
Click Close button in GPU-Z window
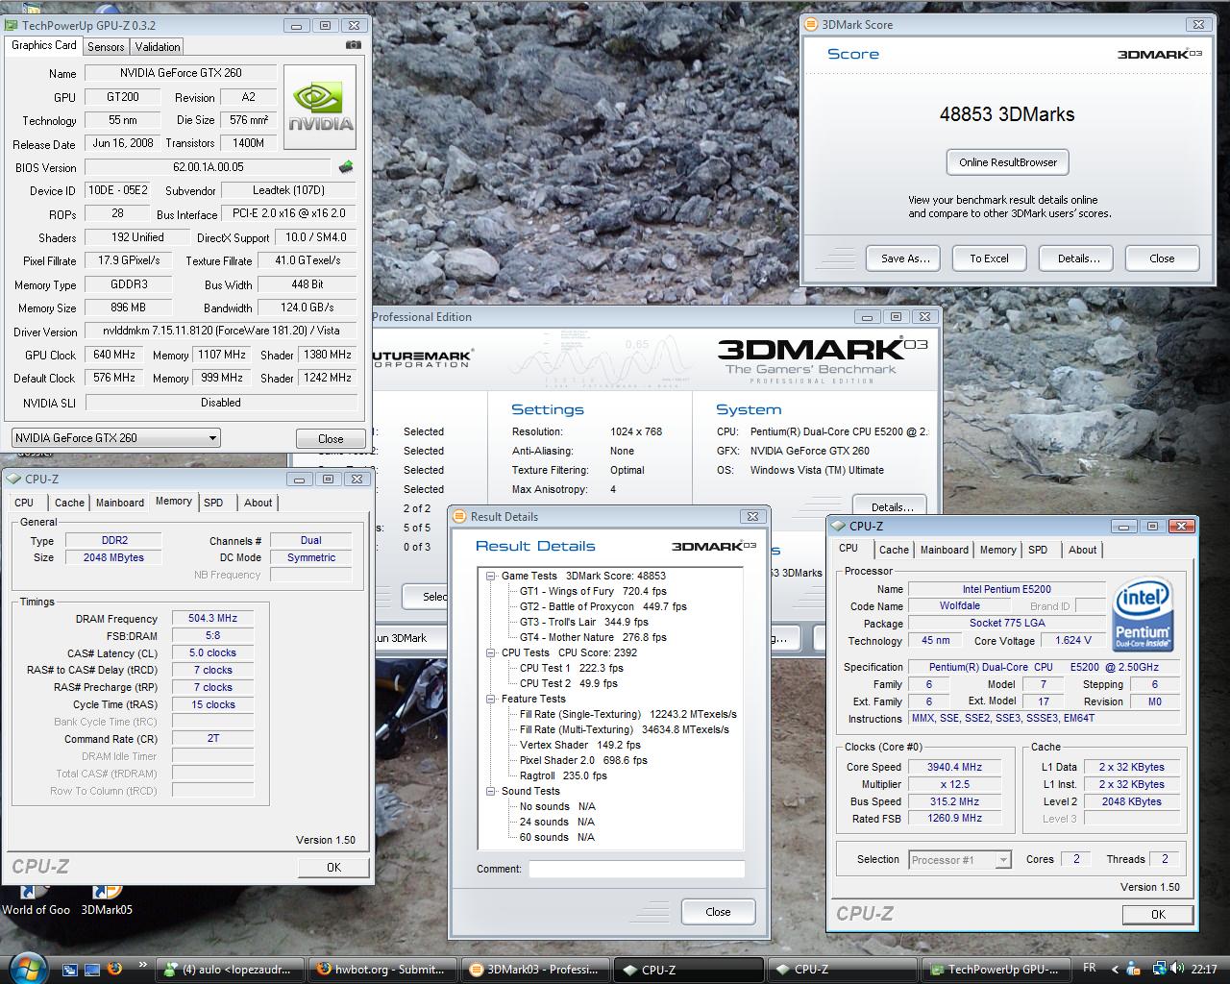coord(331,438)
